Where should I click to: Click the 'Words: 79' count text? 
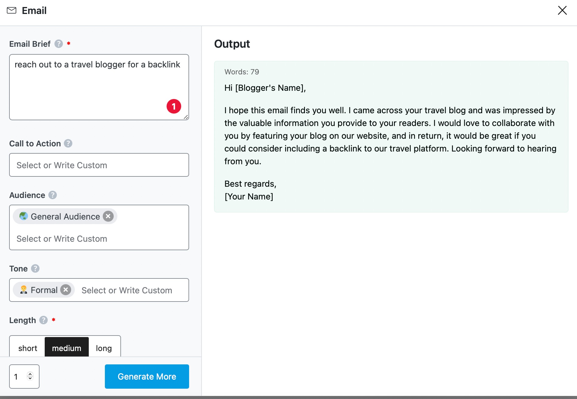tap(242, 72)
